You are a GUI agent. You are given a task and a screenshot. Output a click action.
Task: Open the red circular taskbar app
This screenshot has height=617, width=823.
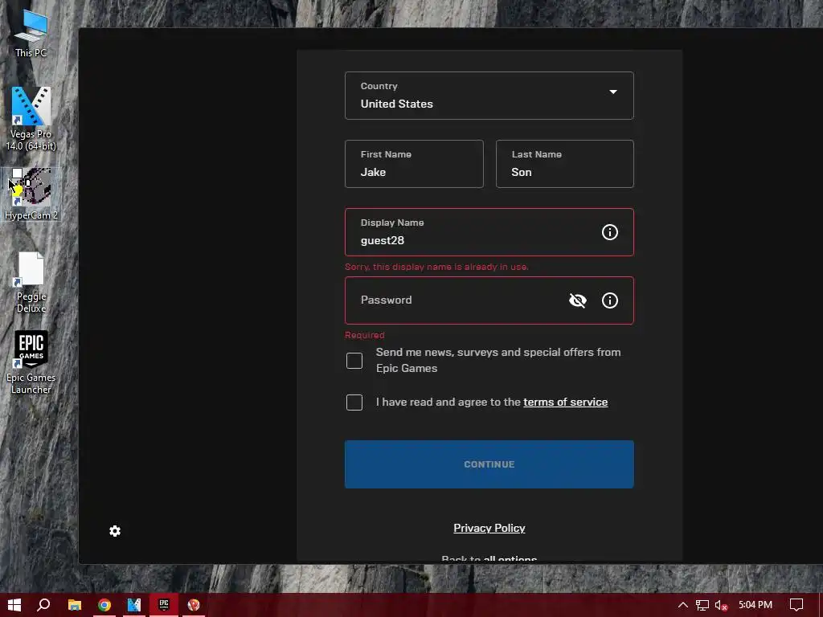pyautogui.click(x=194, y=605)
